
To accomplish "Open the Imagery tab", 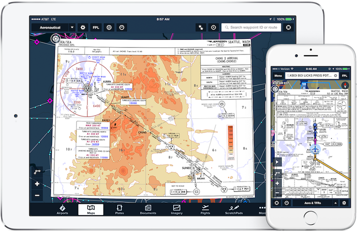I will [177, 210].
